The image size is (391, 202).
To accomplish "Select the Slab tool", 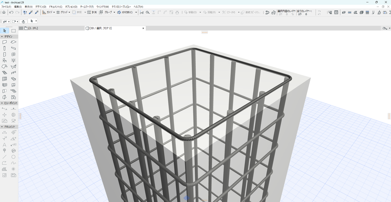I will coord(13,42).
